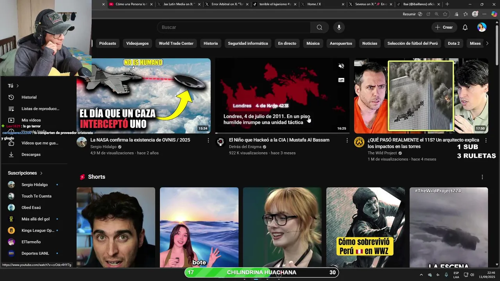Open Historial in the sidebar
Screen dimensions: 500x281
pyautogui.click(x=35, y=97)
